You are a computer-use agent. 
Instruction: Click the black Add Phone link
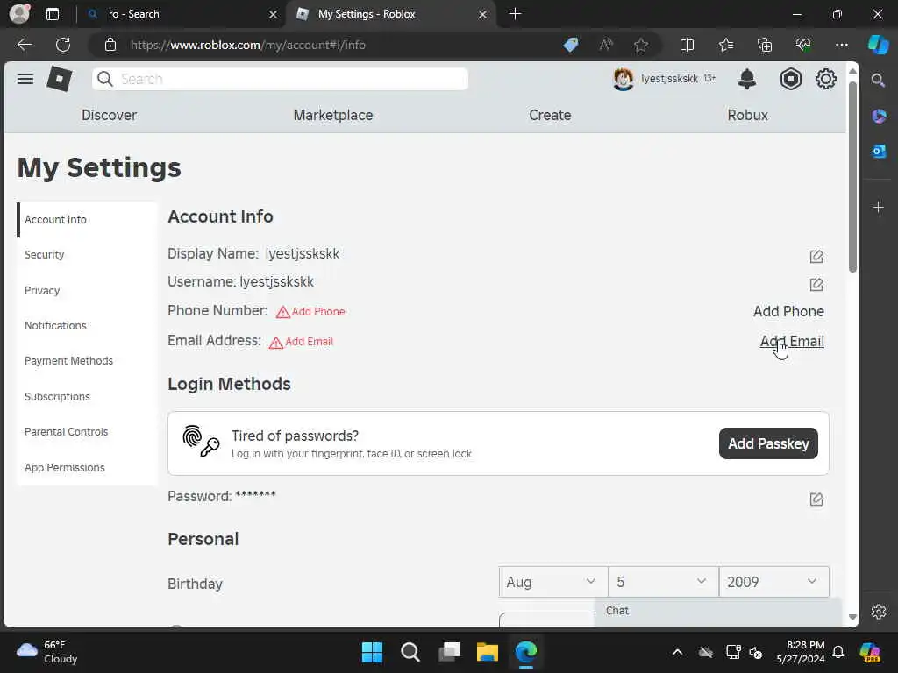788,311
